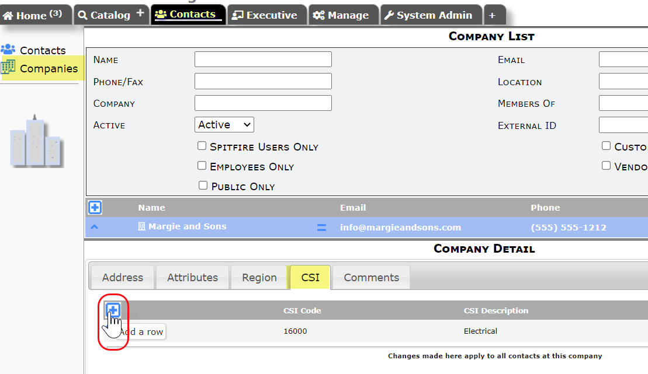
Task: Focus the Phone/Fax filter field
Action: 264,81
